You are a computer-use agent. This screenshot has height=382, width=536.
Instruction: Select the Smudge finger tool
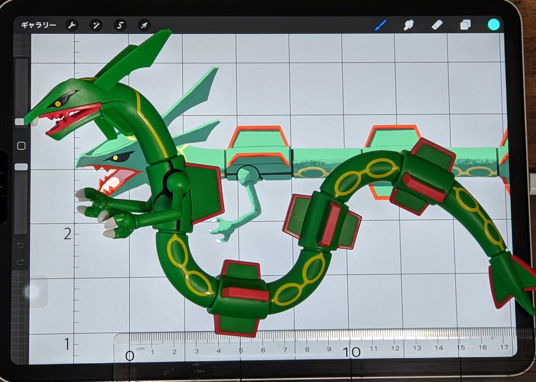[x=409, y=25]
